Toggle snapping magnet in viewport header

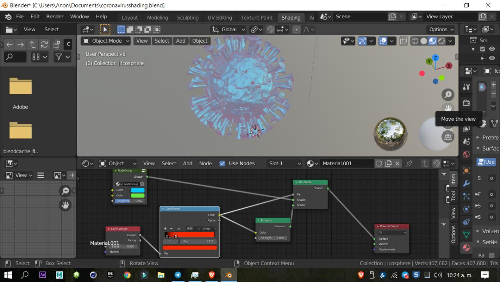click(x=270, y=29)
